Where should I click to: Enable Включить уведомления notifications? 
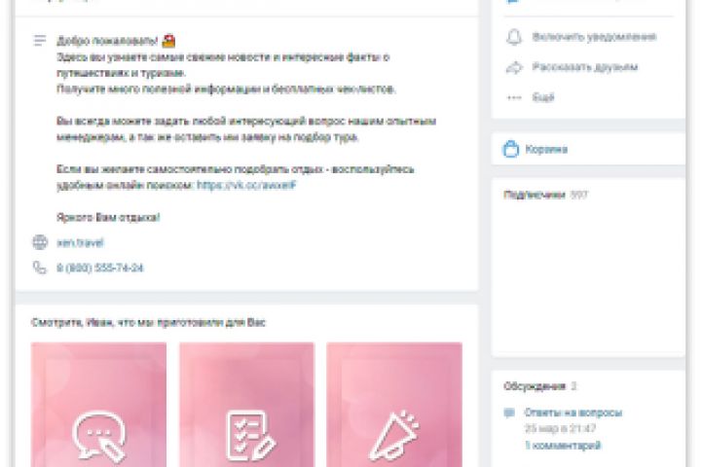point(594,37)
